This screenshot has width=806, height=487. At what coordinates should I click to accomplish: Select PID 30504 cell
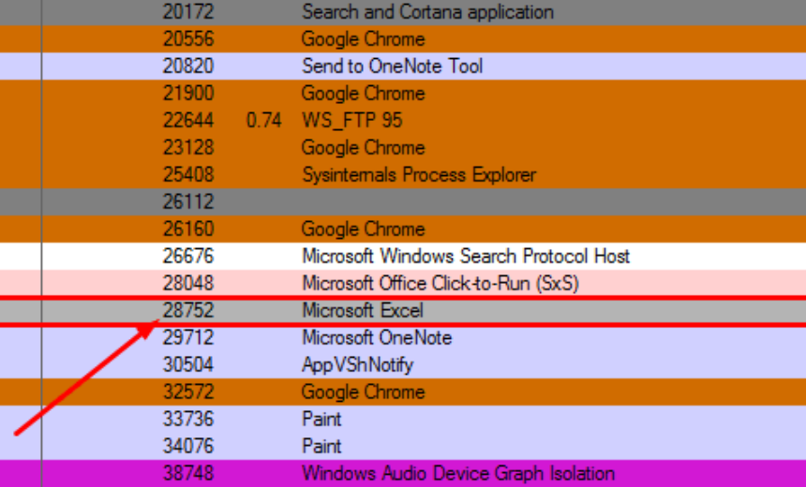click(188, 365)
